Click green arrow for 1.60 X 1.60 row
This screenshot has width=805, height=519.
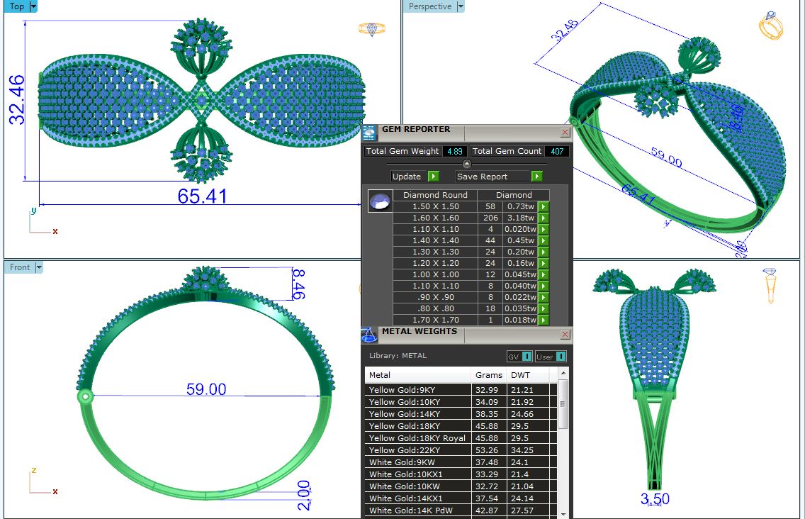[x=544, y=218]
